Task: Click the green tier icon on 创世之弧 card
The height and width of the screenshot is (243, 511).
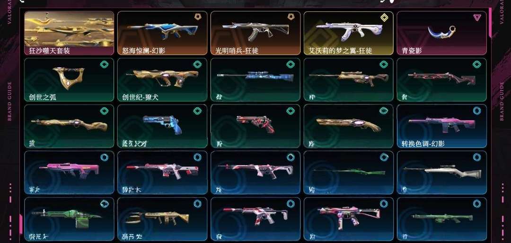Action: [x=104, y=64]
